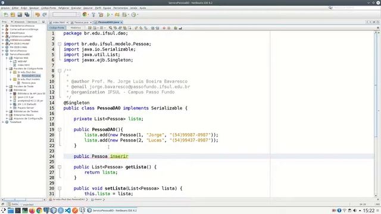Select the Payara Server library node
This screenshot has width=381, height=214.
(26, 108)
